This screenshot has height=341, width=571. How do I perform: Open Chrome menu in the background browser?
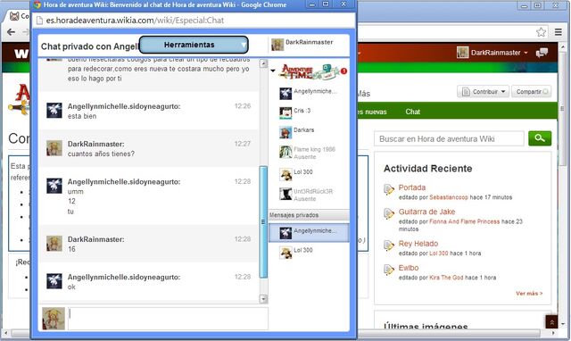pos(559,32)
